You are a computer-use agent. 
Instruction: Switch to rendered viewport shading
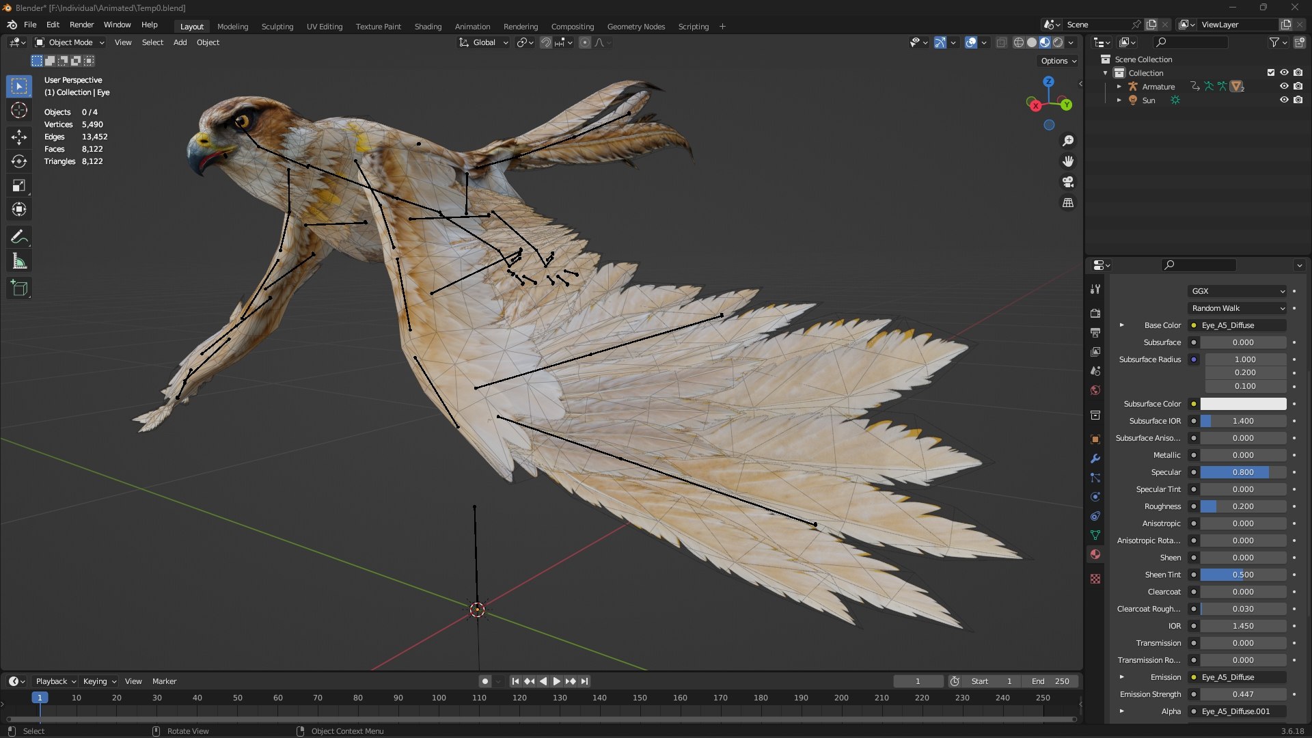coord(1058,42)
